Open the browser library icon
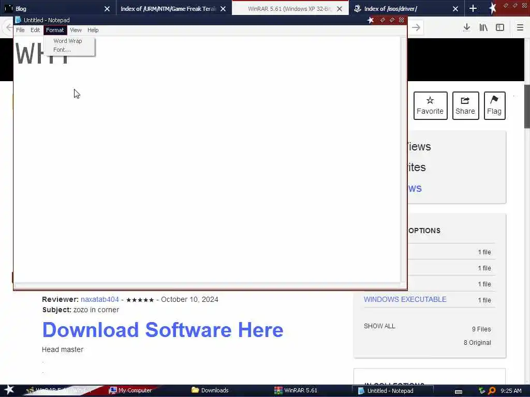530x397 pixels. click(x=483, y=27)
